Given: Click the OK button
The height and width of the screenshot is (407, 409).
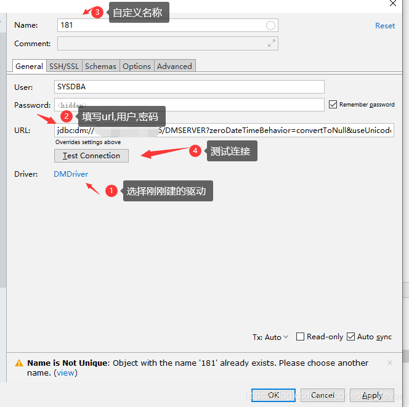Looking at the screenshot, I should pyautogui.click(x=273, y=395).
